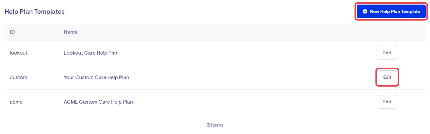Viewport: 430px width, 134px height.
Task: Click the ID column header
Action: [x=12, y=32]
